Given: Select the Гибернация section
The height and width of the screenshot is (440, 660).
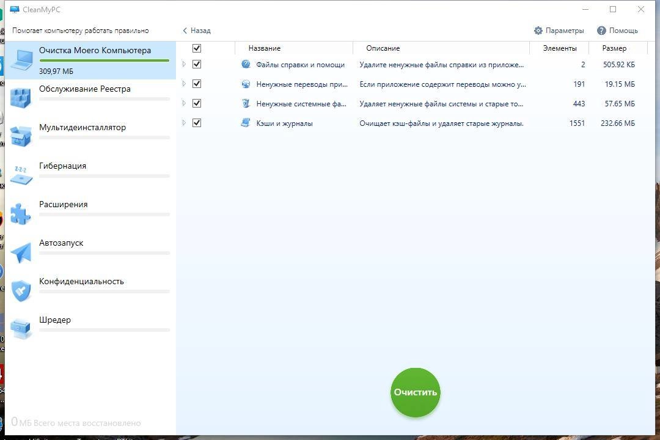Looking at the screenshot, I should tap(90, 175).
